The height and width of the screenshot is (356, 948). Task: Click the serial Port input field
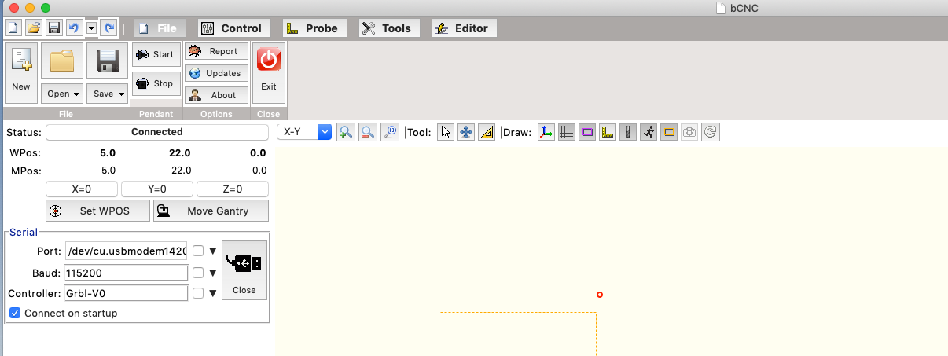[x=126, y=251]
